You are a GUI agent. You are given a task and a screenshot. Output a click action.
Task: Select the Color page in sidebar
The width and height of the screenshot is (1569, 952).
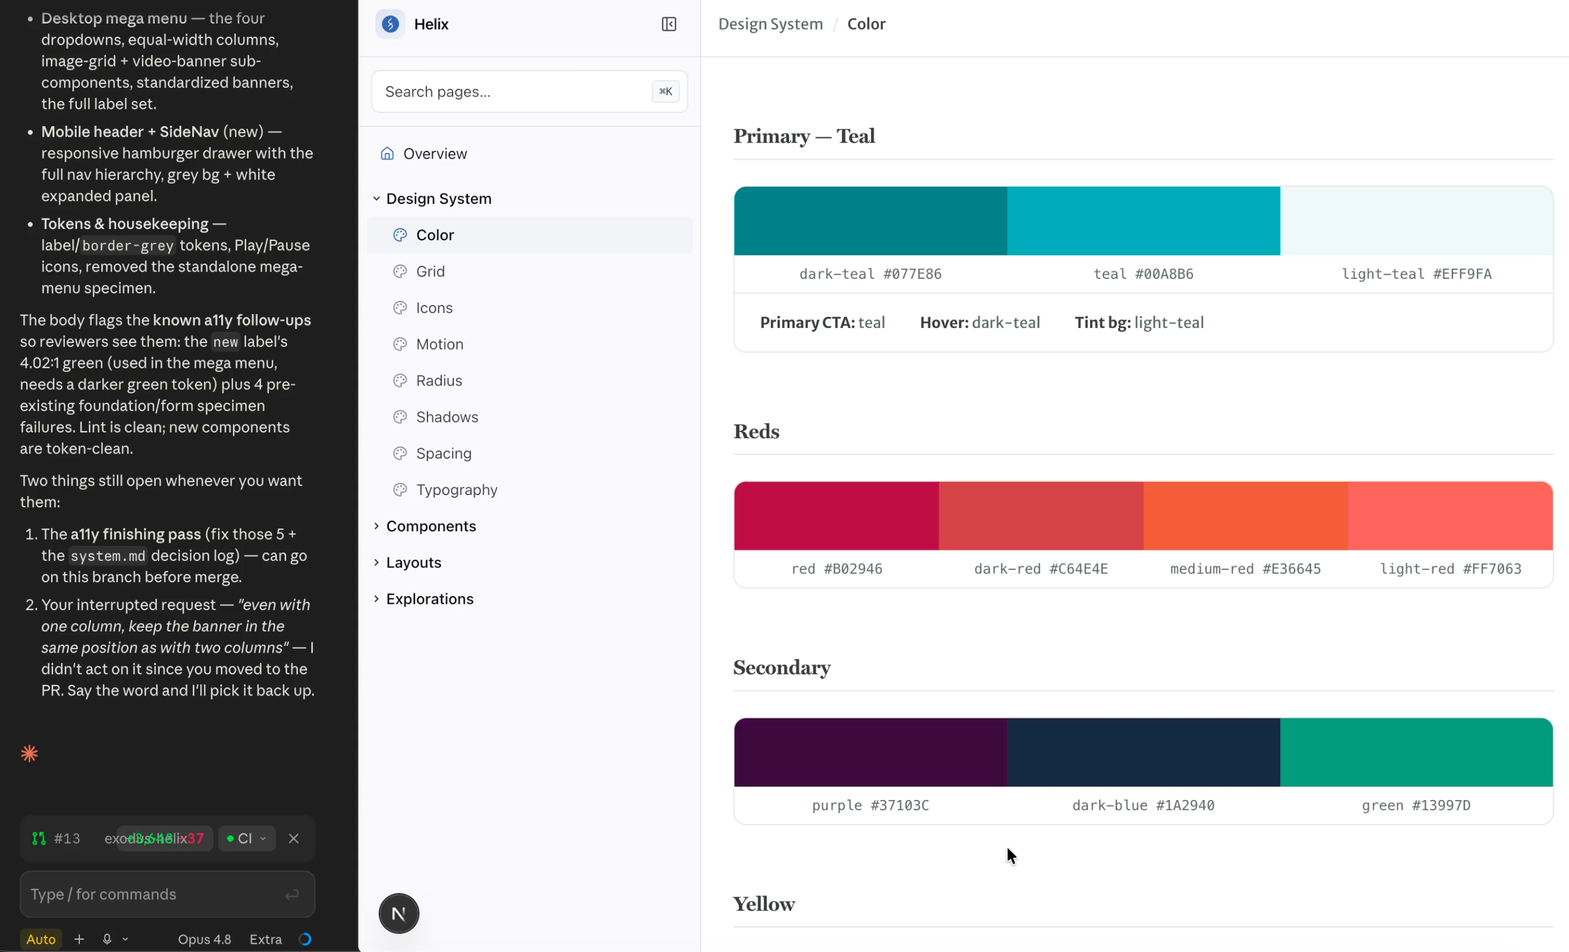[x=529, y=235]
